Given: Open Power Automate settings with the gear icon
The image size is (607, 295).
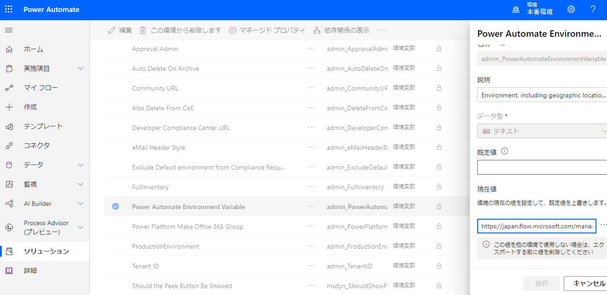Looking at the screenshot, I should pyautogui.click(x=571, y=9).
